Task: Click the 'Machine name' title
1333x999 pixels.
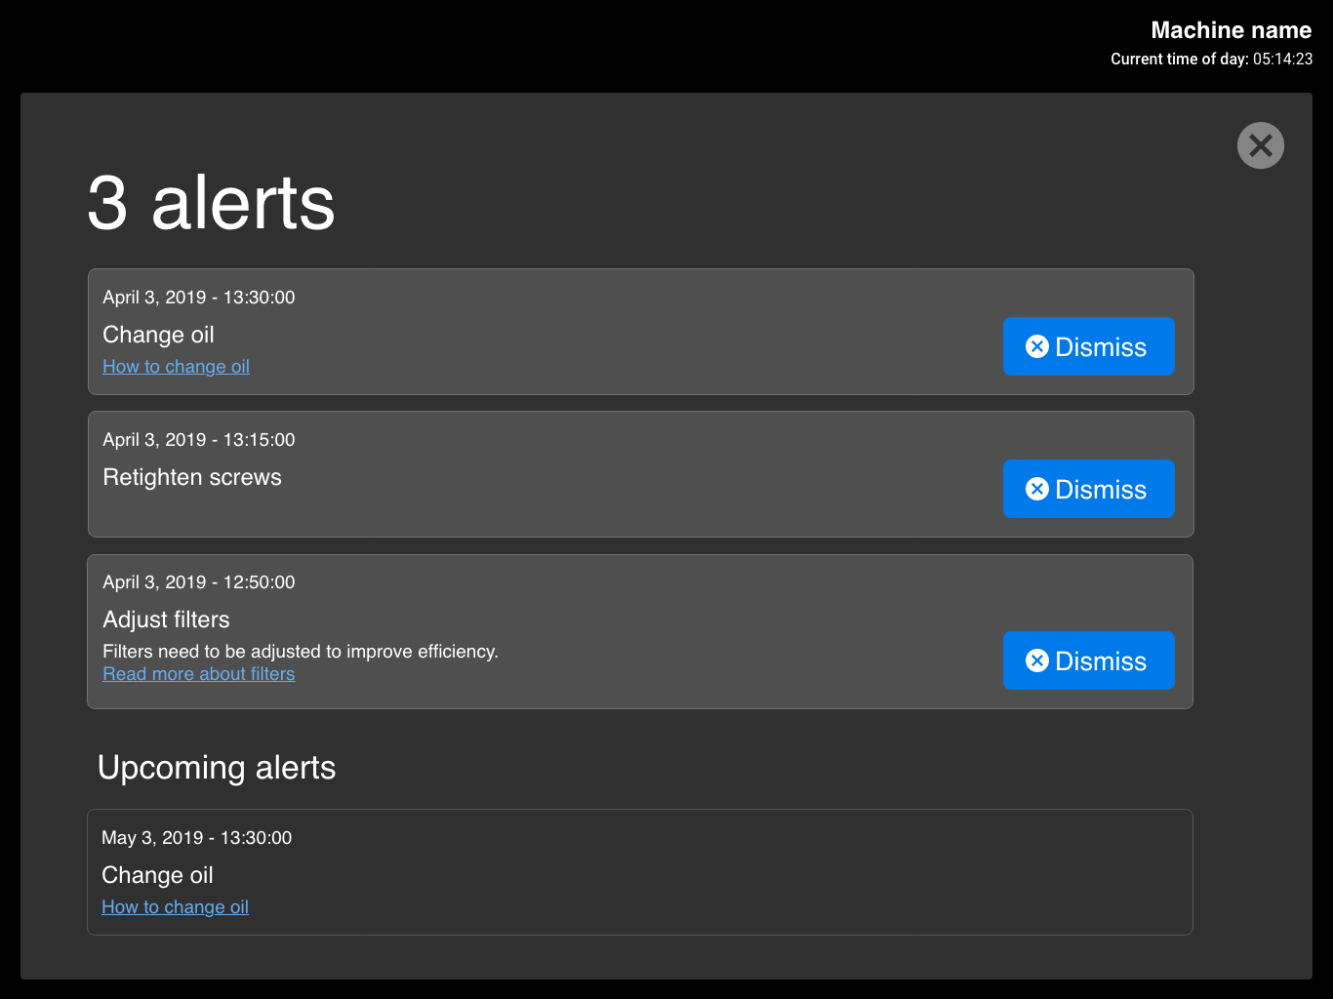Action: point(1231,30)
